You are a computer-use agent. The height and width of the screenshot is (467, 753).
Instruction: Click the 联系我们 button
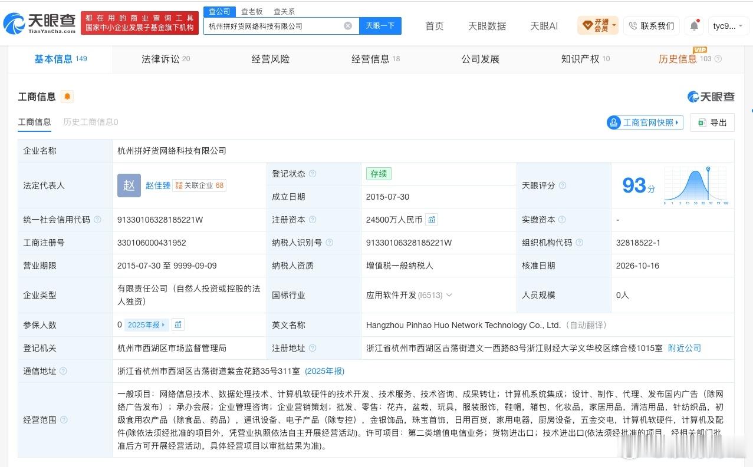(x=651, y=26)
